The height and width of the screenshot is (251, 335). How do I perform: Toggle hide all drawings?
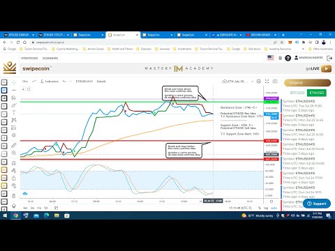pos(14,185)
